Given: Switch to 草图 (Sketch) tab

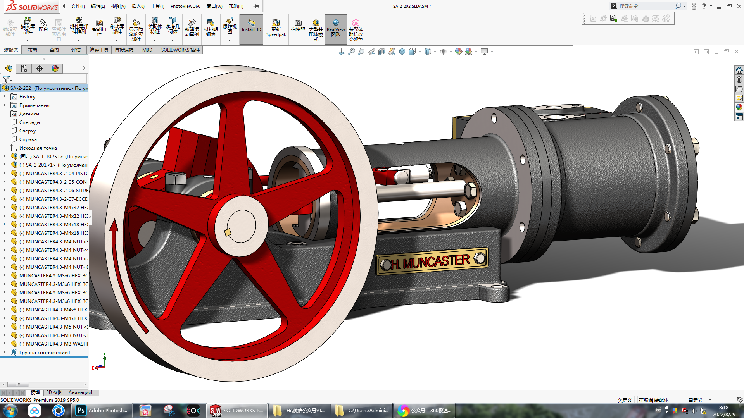Looking at the screenshot, I should (x=54, y=50).
